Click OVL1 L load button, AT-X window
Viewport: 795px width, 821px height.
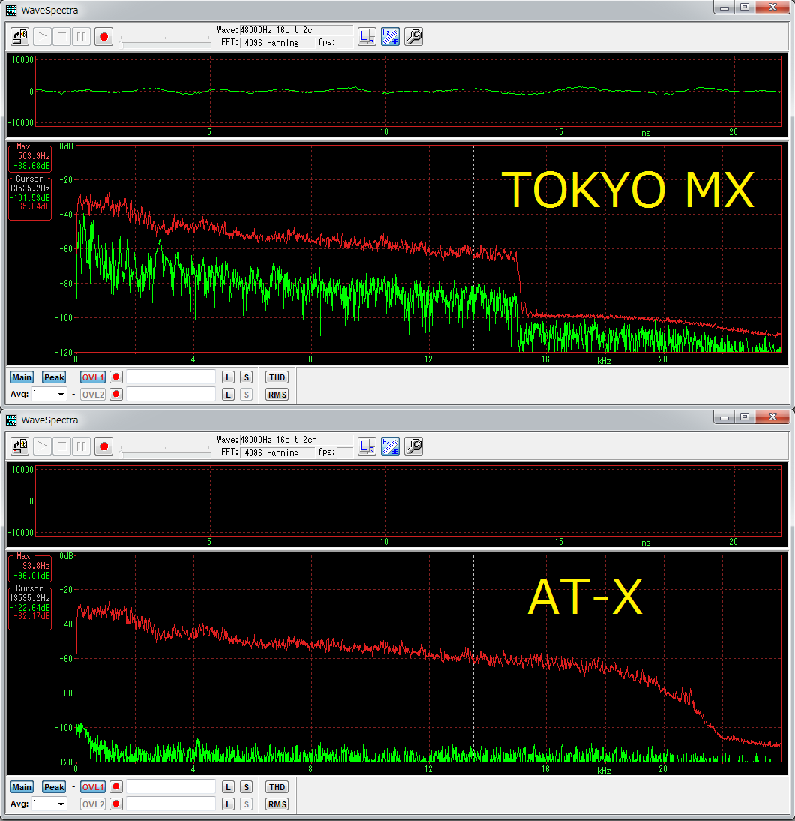228,787
